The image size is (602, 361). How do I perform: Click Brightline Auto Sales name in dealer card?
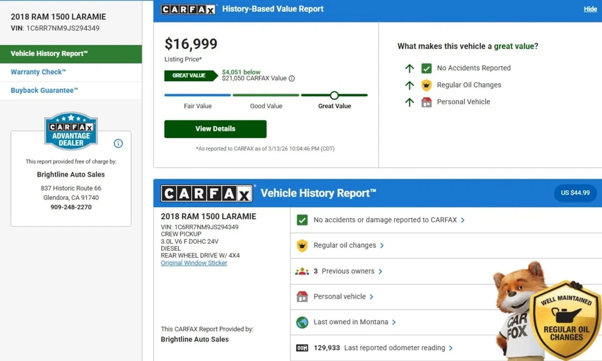coord(71,174)
